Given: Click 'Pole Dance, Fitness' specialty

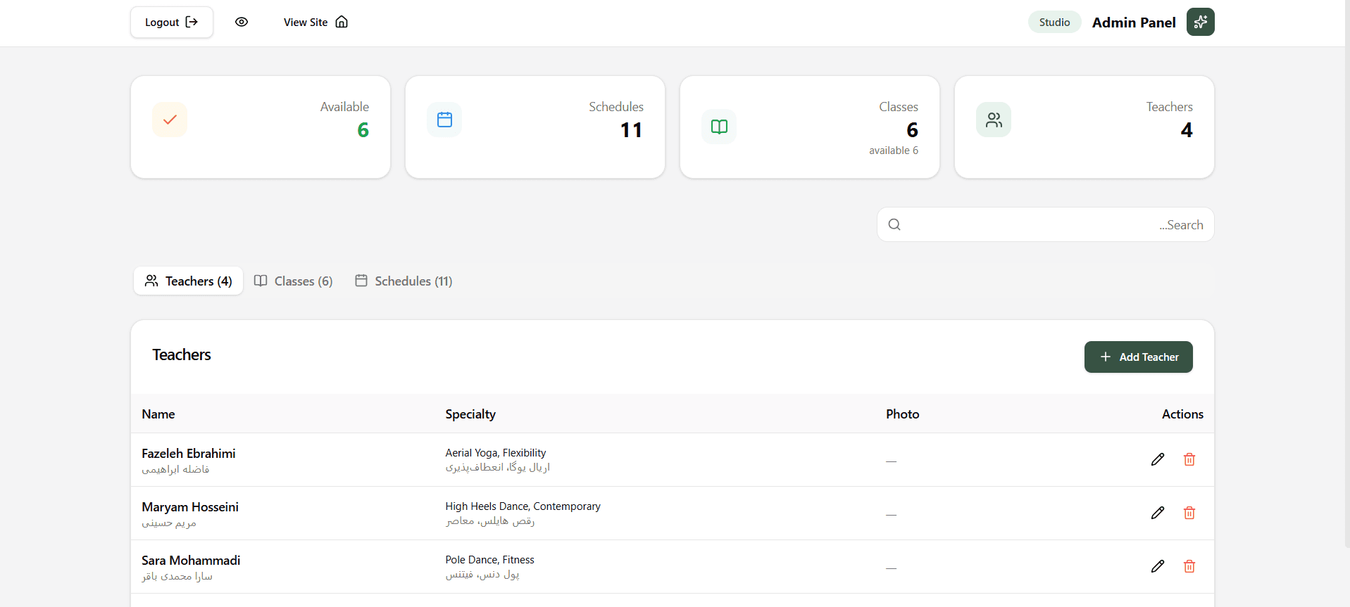Looking at the screenshot, I should pyautogui.click(x=490, y=560).
